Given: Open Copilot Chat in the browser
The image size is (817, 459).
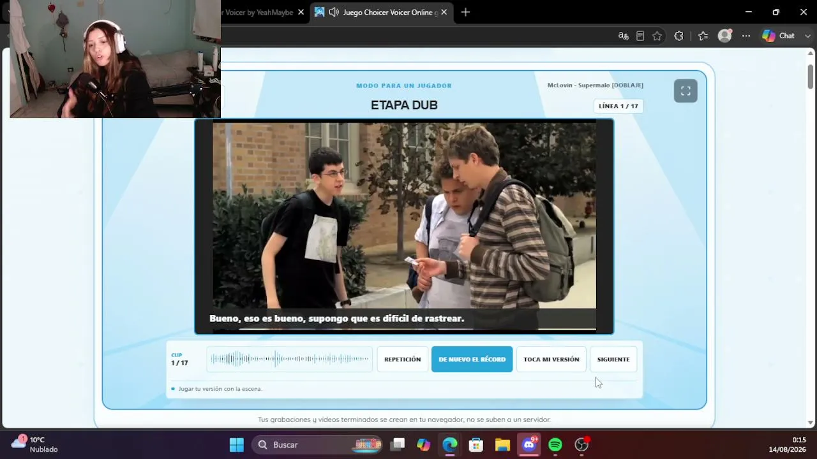Looking at the screenshot, I should 779,36.
